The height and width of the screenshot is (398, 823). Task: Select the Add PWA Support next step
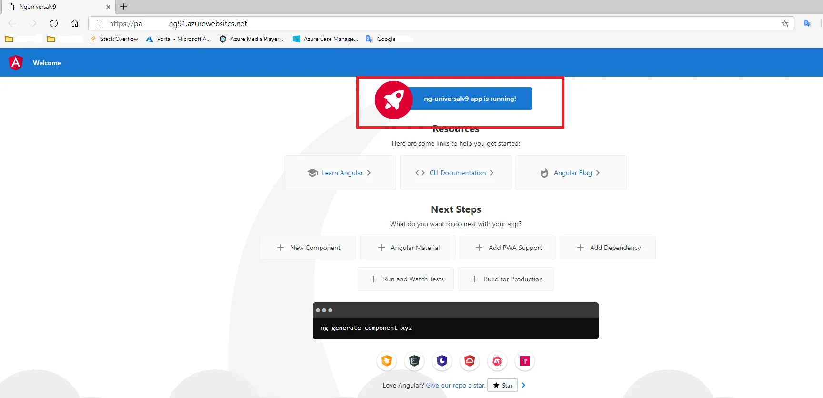[508, 248]
